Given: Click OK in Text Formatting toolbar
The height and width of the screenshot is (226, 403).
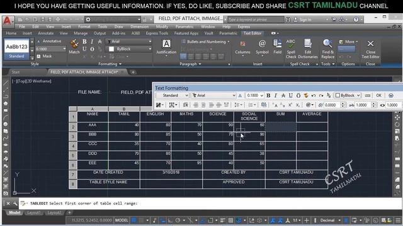Looking at the screenshot, I should point(378,95).
